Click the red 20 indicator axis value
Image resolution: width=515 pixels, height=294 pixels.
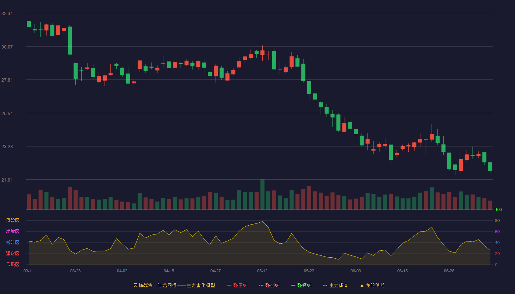497,254
